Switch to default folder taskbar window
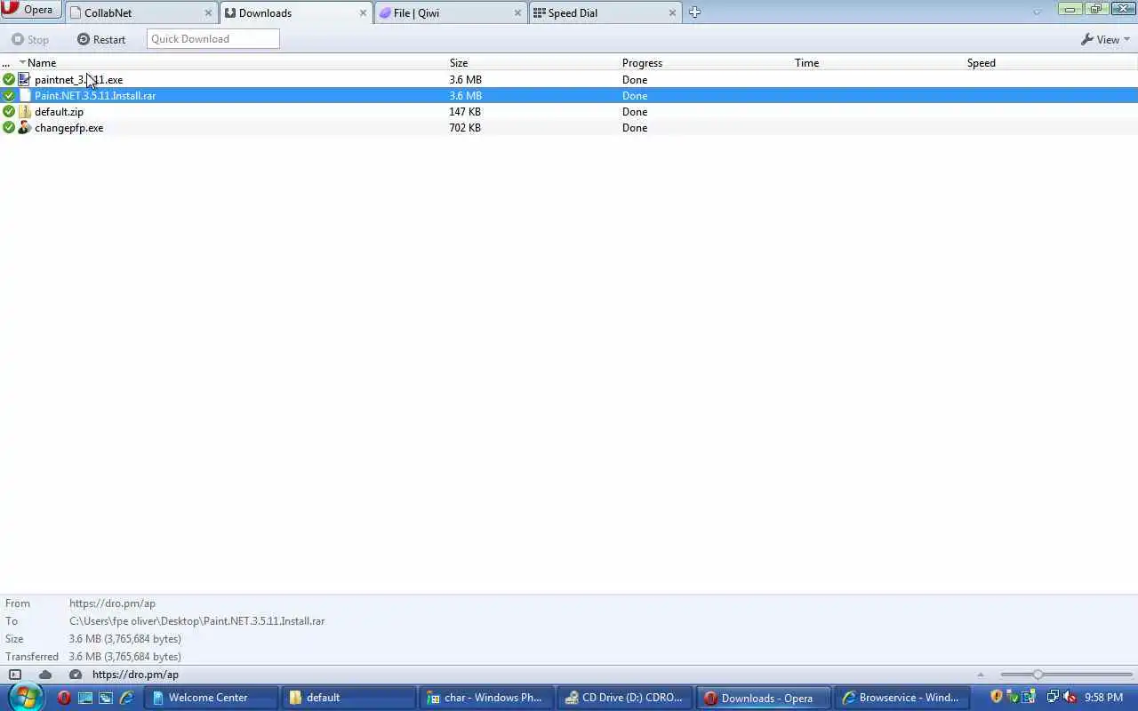The height and width of the screenshot is (711, 1138). click(x=349, y=698)
